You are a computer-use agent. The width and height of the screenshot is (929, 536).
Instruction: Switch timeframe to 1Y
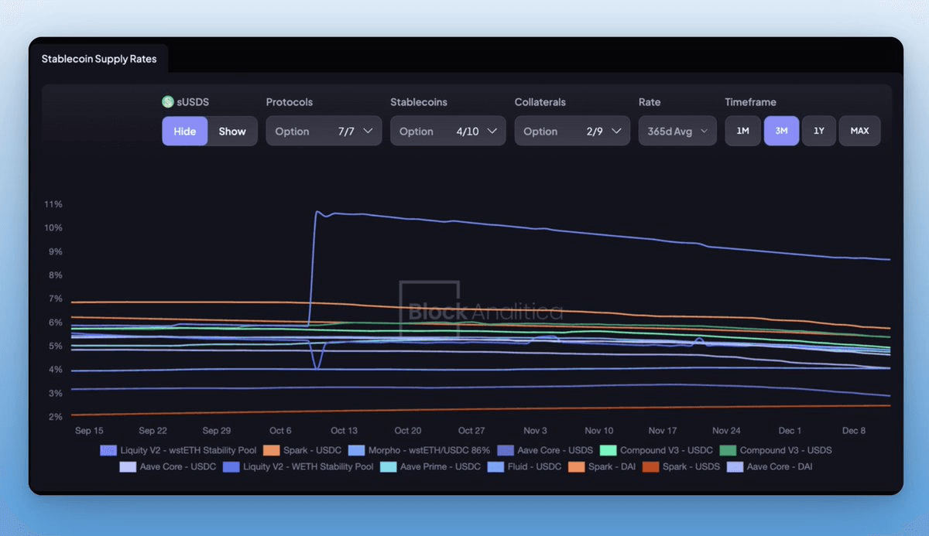point(819,131)
